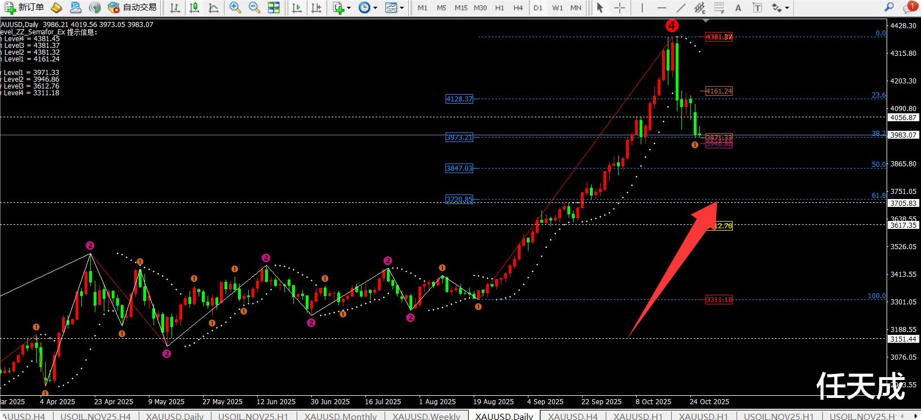Select the MN timeframe
Screen dimensions: 921x420
click(576, 8)
